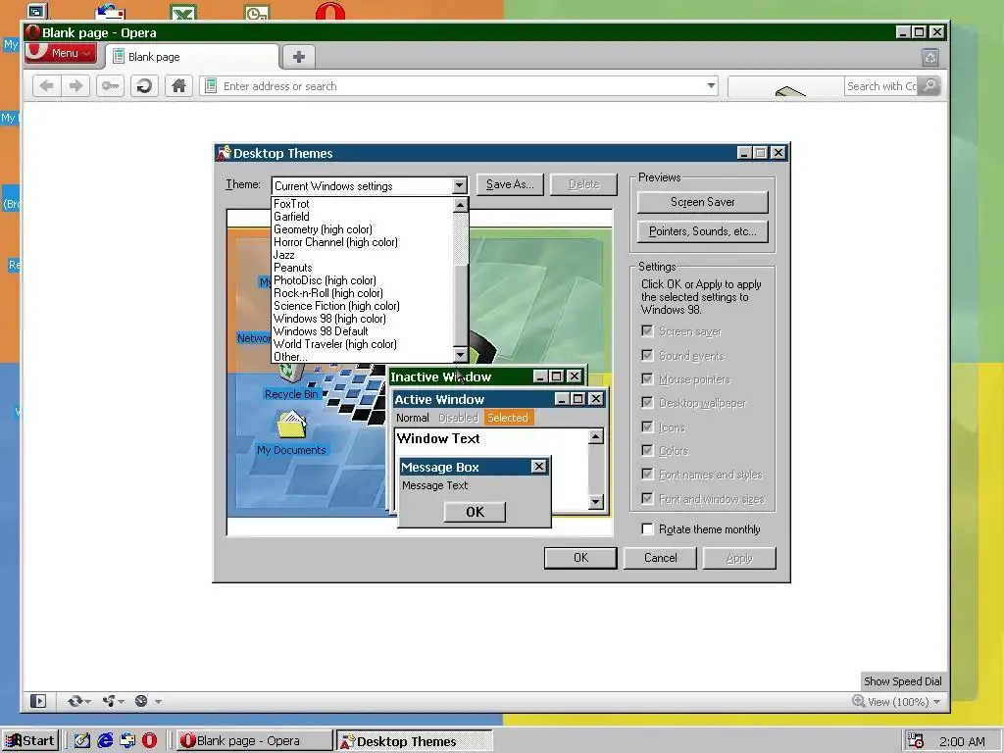Image resolution: width=1004 pixels, height=753 pixels.
Task: Choose Geometry (high color) theme
Action: point(323,229)
